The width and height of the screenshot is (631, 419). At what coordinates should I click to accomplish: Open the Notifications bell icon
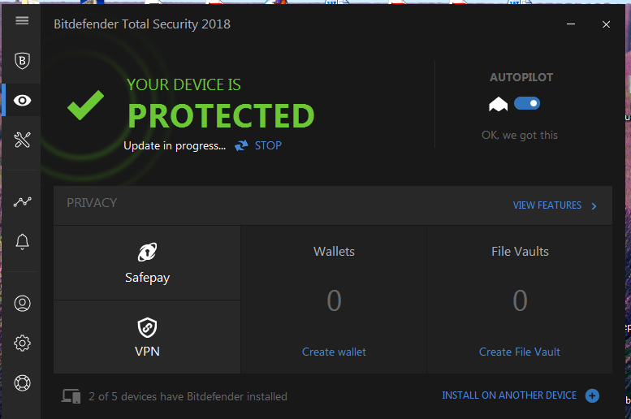[22, 242]
